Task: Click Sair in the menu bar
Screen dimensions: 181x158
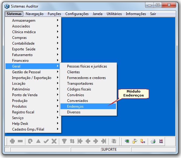Action: [153, 14]
